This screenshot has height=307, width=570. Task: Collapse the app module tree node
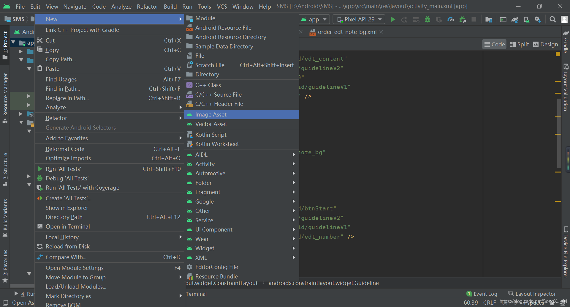click(x=13, y=43)
